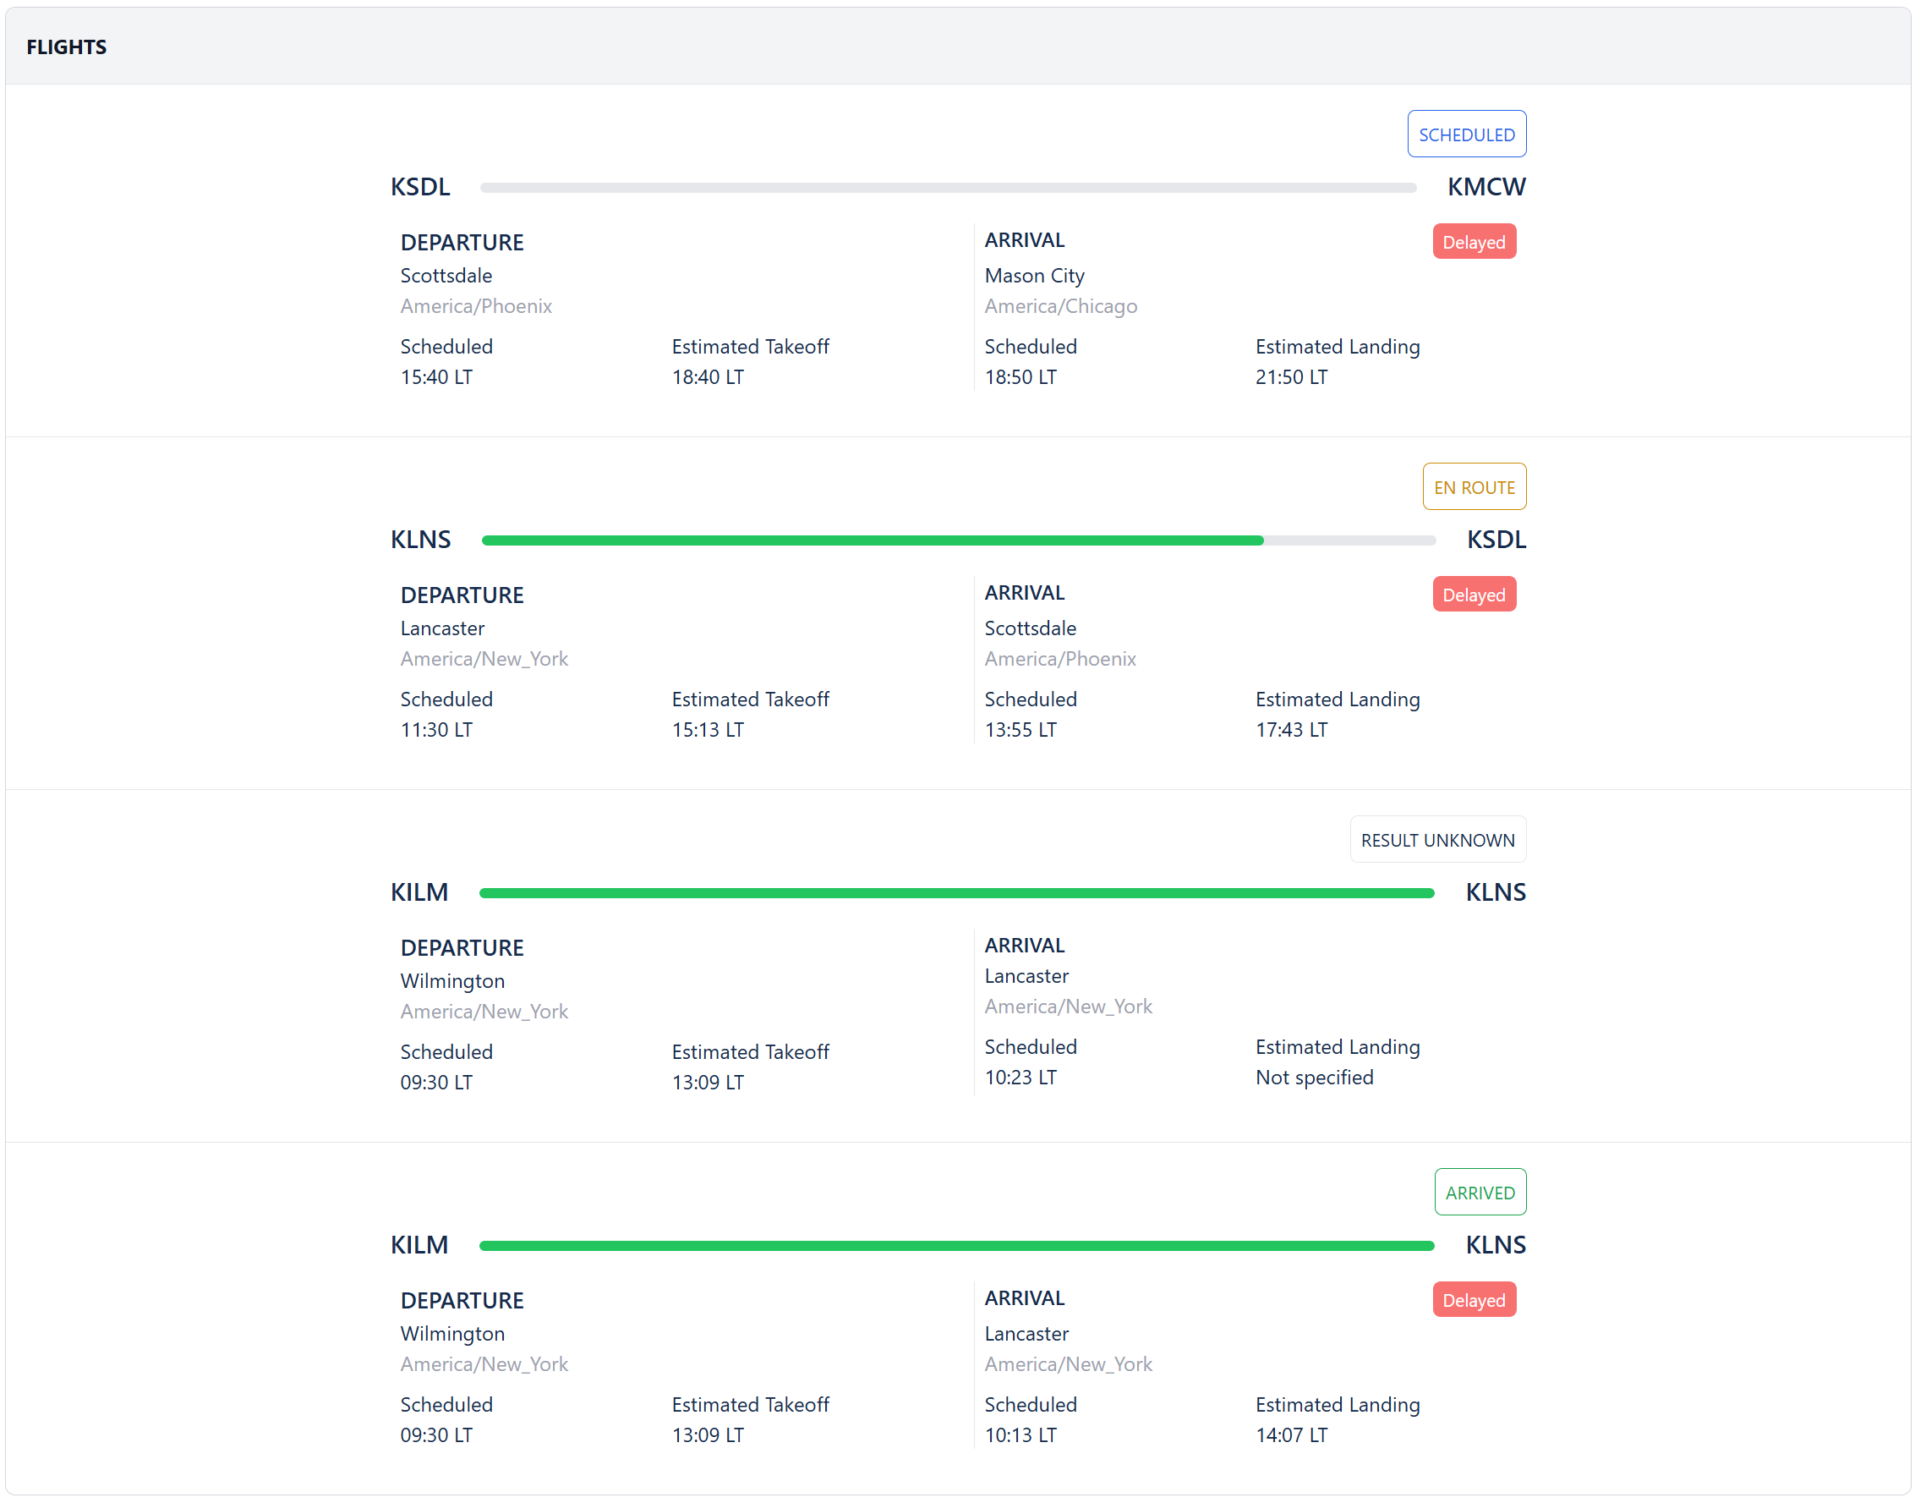Viewport: 1915px width, 1503px height.
Task: Click the Not specified estimated landing value
Action: tap(1313, 1077)
